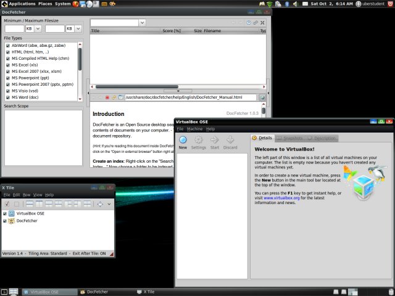Click DocFetcher_Manual.html path field
The width and height of the screenshot is (395, 296).
[x=191, y=97]
